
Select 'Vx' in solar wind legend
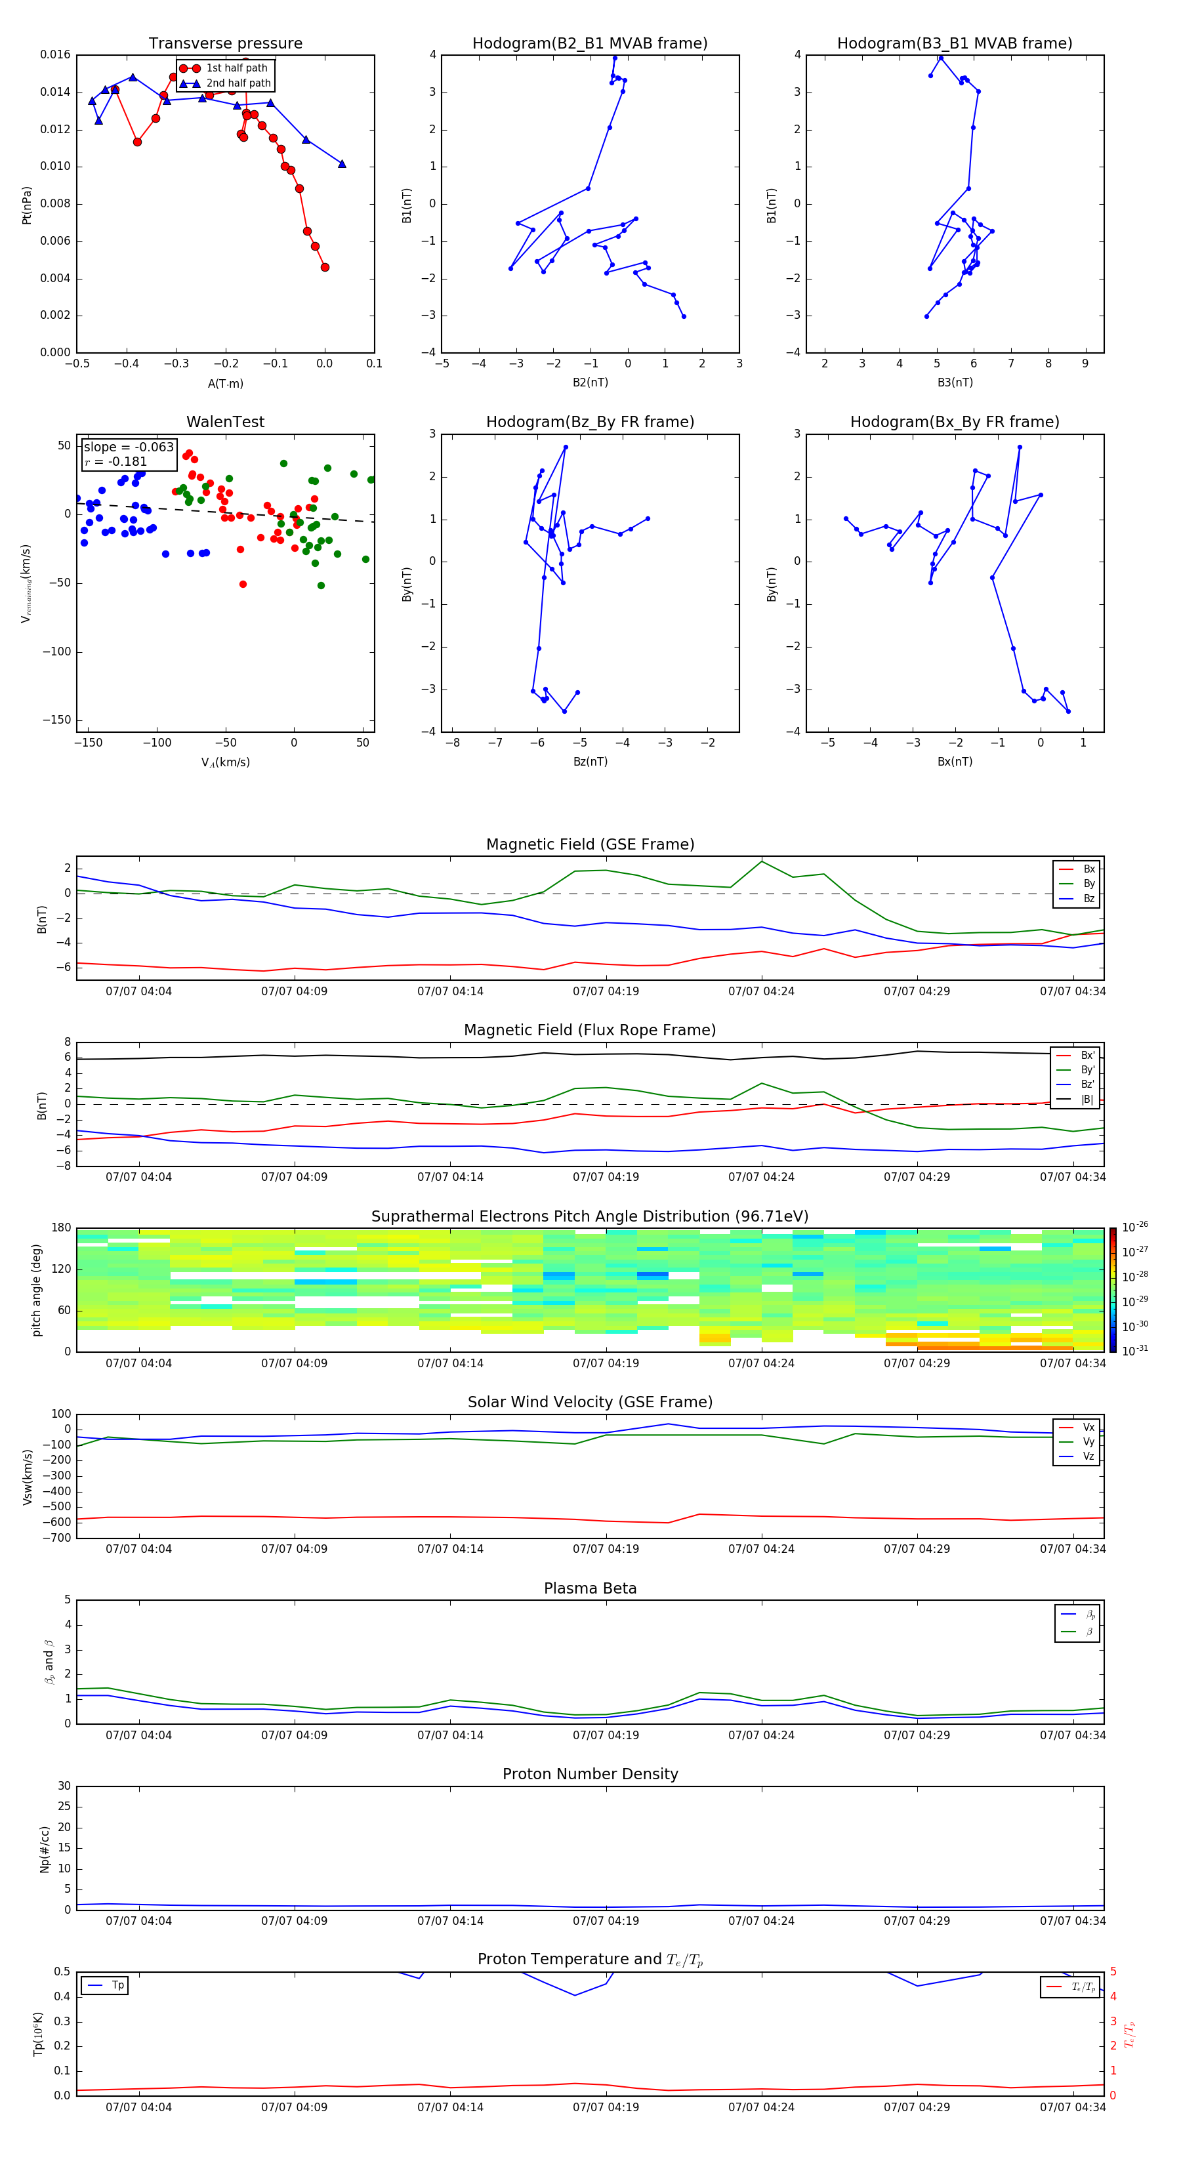[1077, 1427]
